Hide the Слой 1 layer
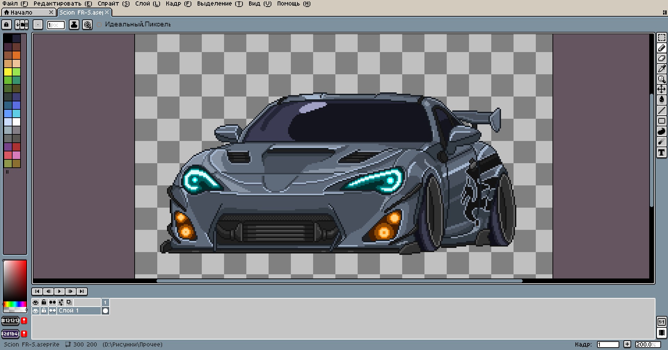Image resolution: width=668 pixels, height=350 pixels. pyautogui.click(x=35, y=311)
